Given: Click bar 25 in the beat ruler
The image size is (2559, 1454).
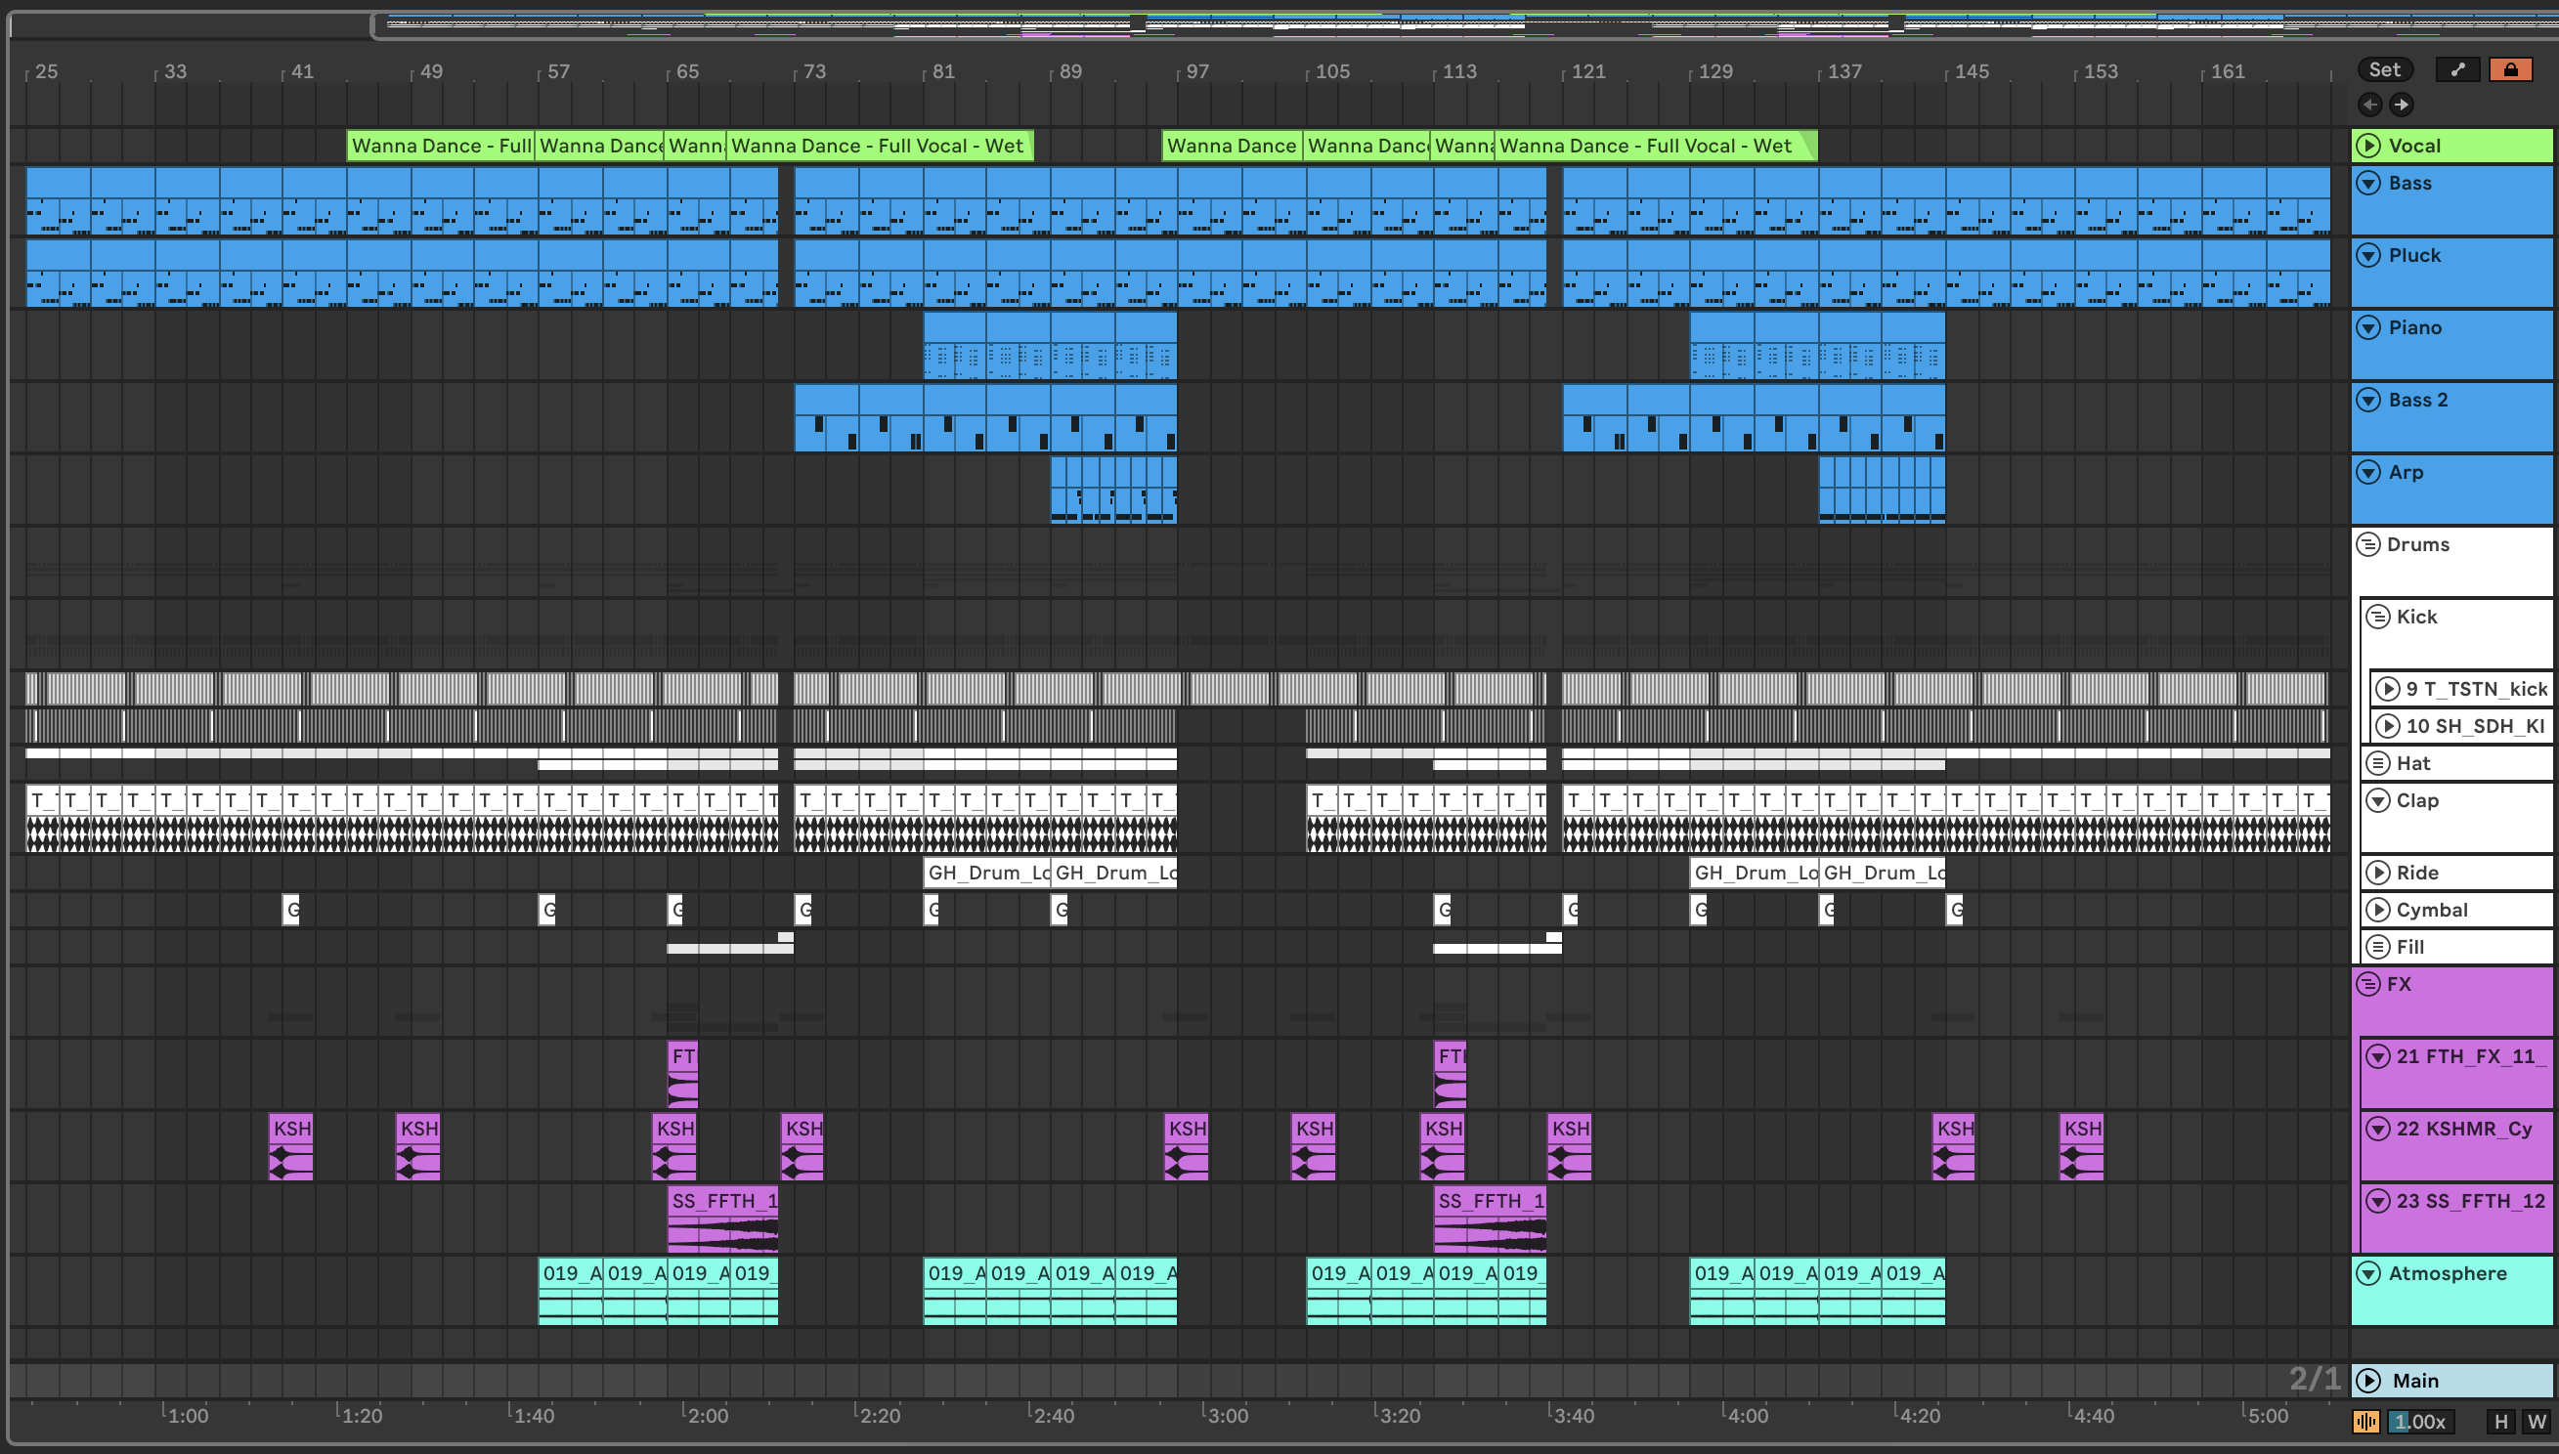Looking at the screenshot, I should (46, 71).
